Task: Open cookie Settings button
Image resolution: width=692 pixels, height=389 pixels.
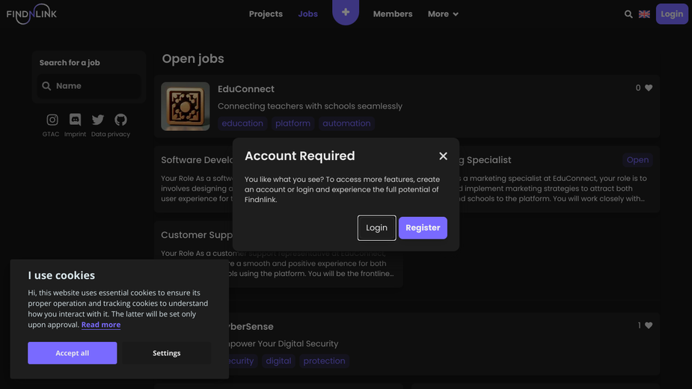Action: tap(166, 353)
